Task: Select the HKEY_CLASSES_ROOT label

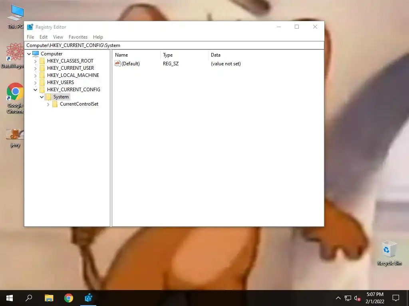Action: tap(70, 61)
